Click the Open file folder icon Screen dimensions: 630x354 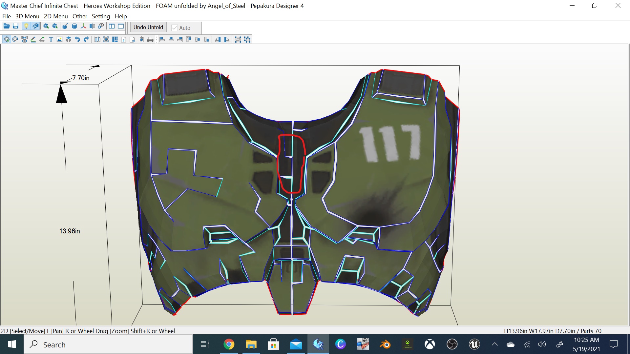pyautogui.click(x=6, y=26)
